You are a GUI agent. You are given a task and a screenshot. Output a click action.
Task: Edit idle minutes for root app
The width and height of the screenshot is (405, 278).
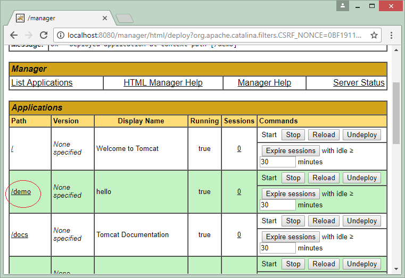tap(278, 162)
